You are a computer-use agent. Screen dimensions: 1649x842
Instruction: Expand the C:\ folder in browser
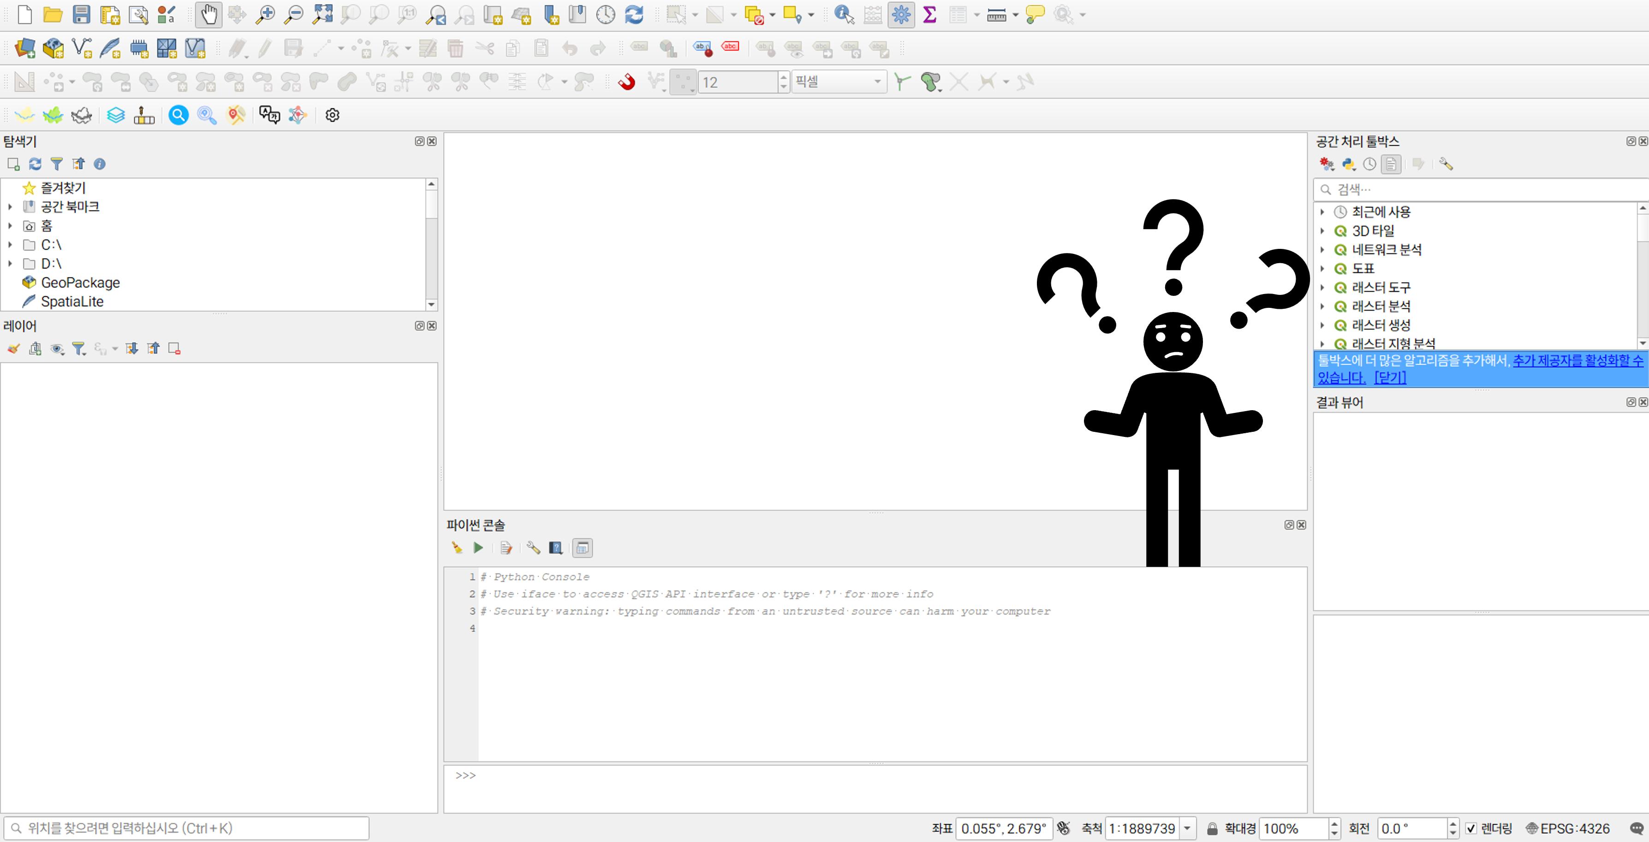coord(10,245)
